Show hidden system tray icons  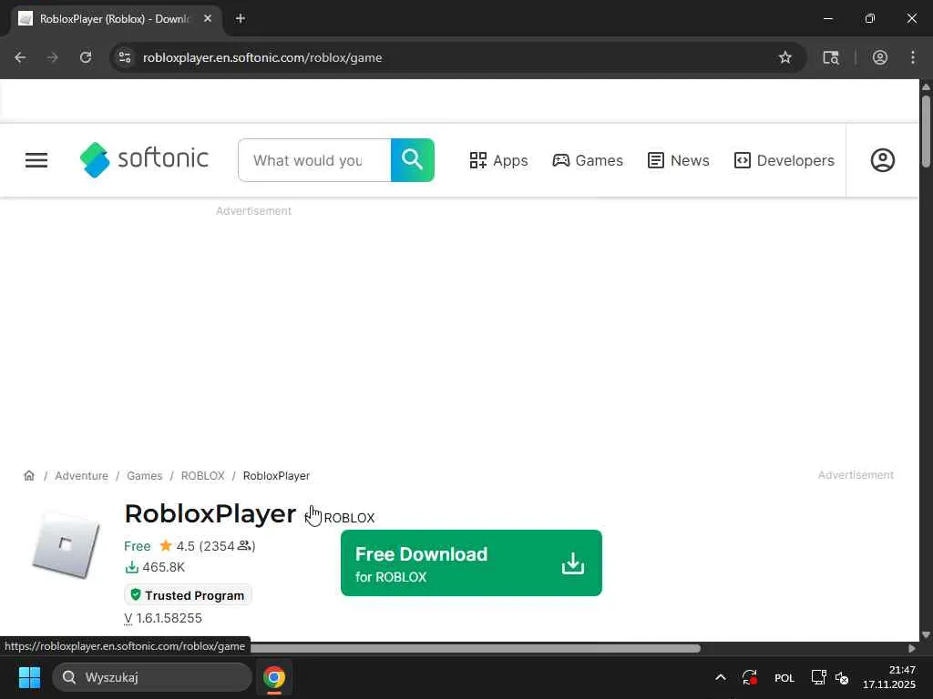(720, 677)
